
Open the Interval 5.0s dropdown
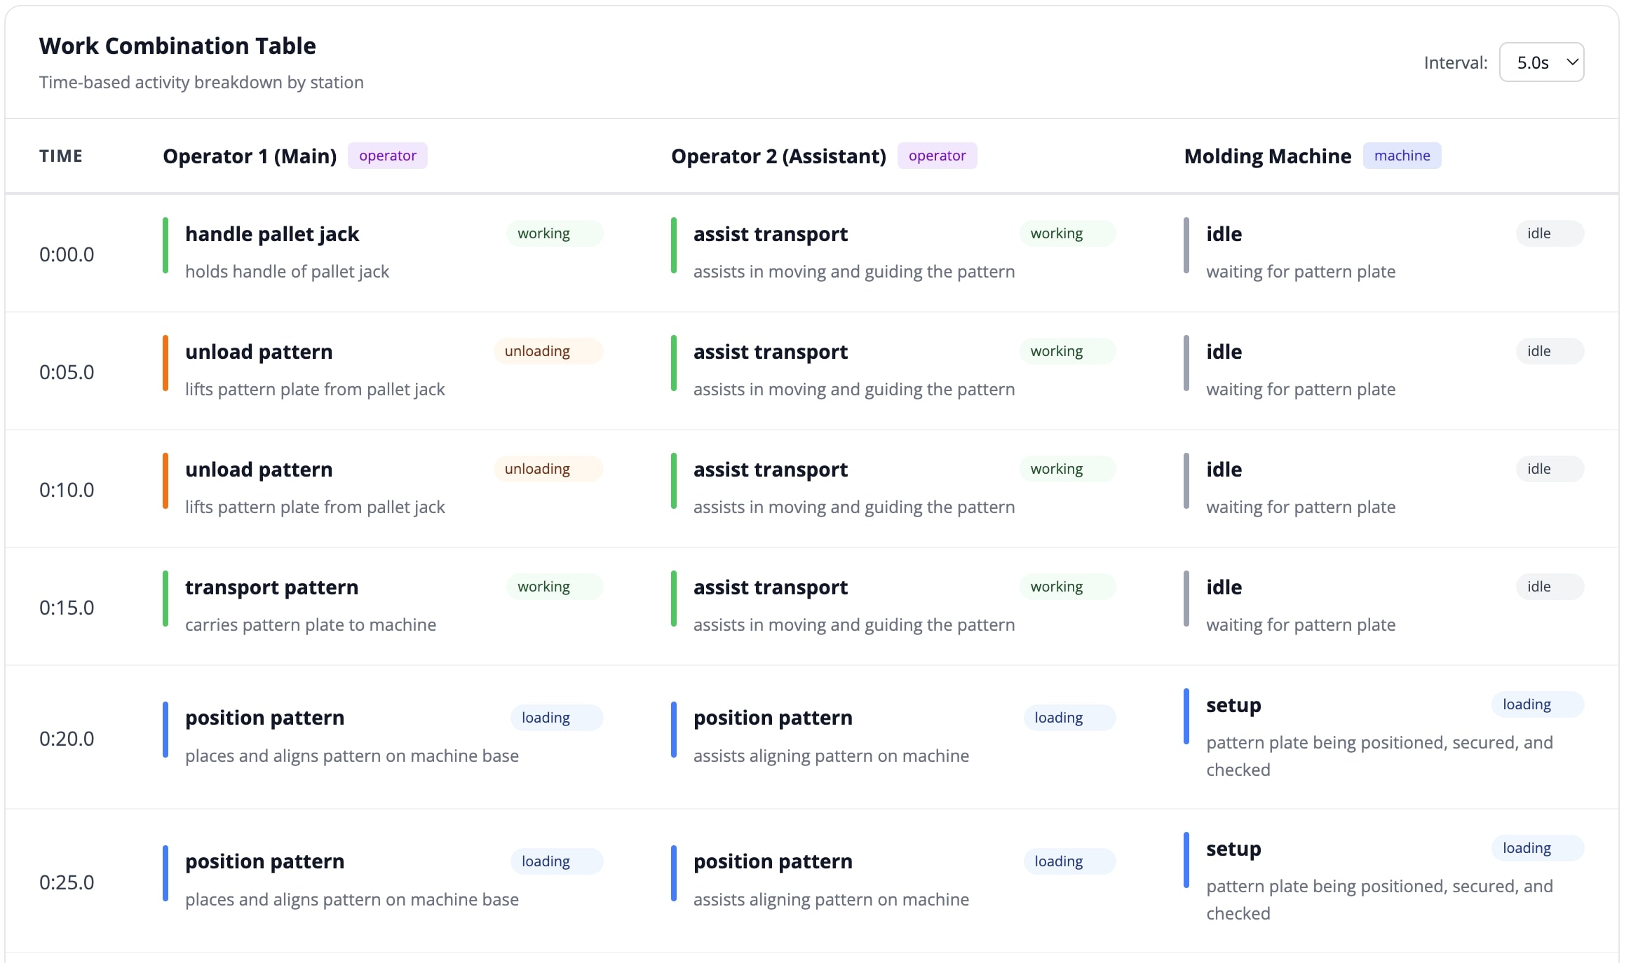1541,62
